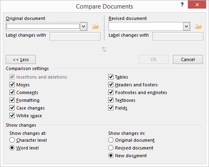
Task: Uncheck the Moves checkbox
Action: coord(12,85)
